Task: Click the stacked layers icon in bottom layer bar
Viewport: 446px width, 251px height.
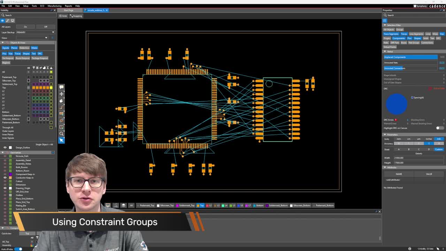Action: 123,205
